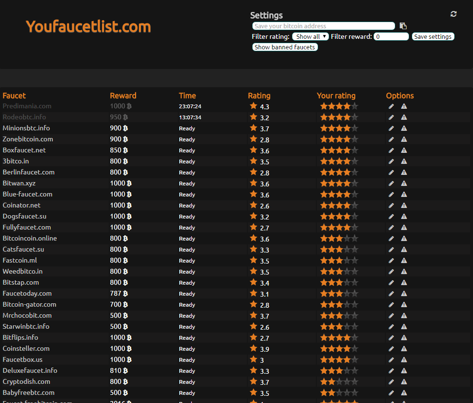Open the Filter rating dropdown
This screenshot has width=473, height=403.
[311, 36]
